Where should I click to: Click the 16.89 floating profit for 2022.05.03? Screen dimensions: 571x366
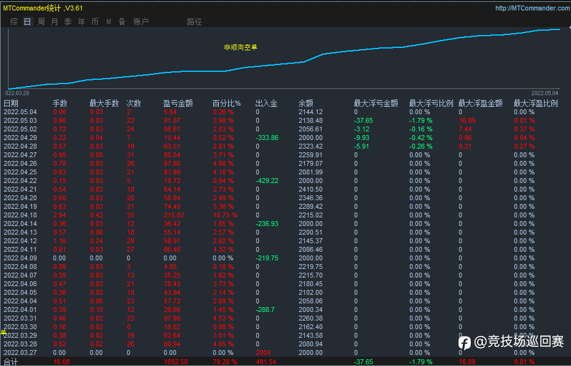[467, 120]
